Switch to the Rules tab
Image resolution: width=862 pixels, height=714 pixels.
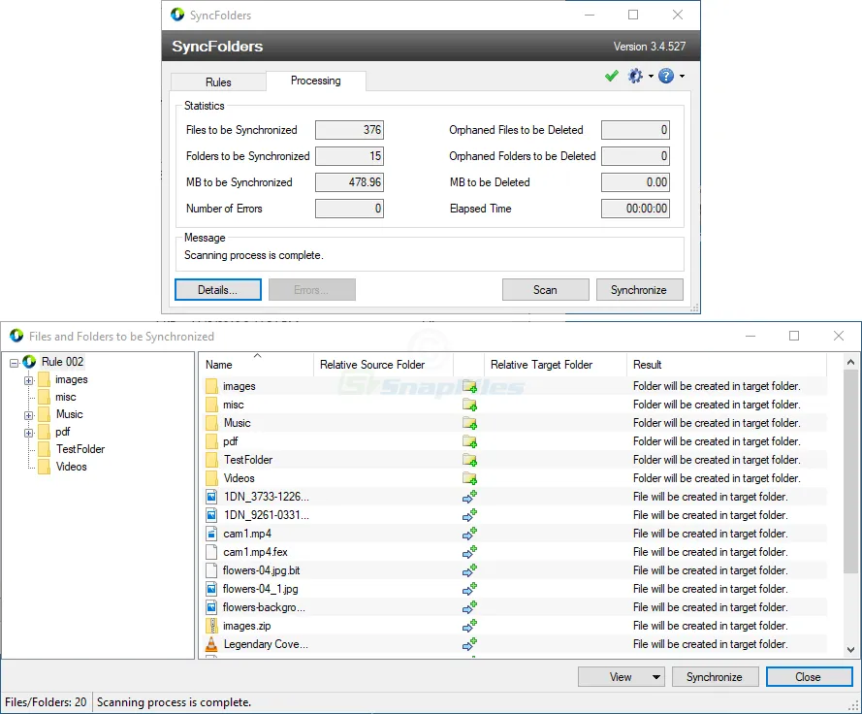[x=218, y=81]
